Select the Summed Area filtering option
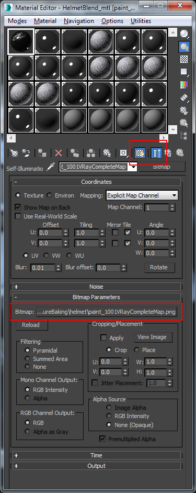This screenshot has height=493, width=196. pos(27,359)
